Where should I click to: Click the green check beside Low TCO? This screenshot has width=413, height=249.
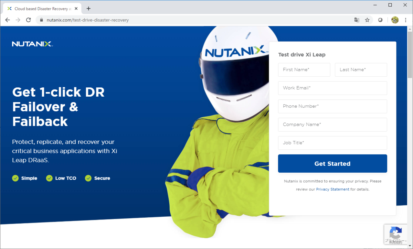pyautogui.click(x=49, y=178)
